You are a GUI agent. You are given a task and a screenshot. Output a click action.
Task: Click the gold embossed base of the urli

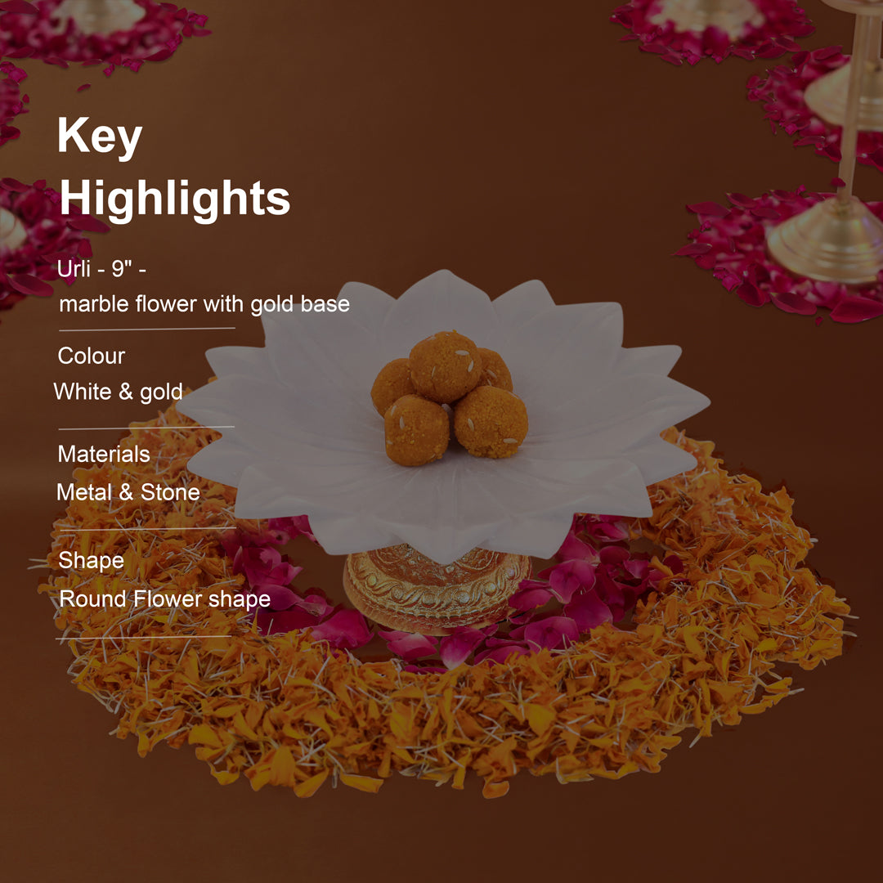pyautogui.click(x=437, y=589)
